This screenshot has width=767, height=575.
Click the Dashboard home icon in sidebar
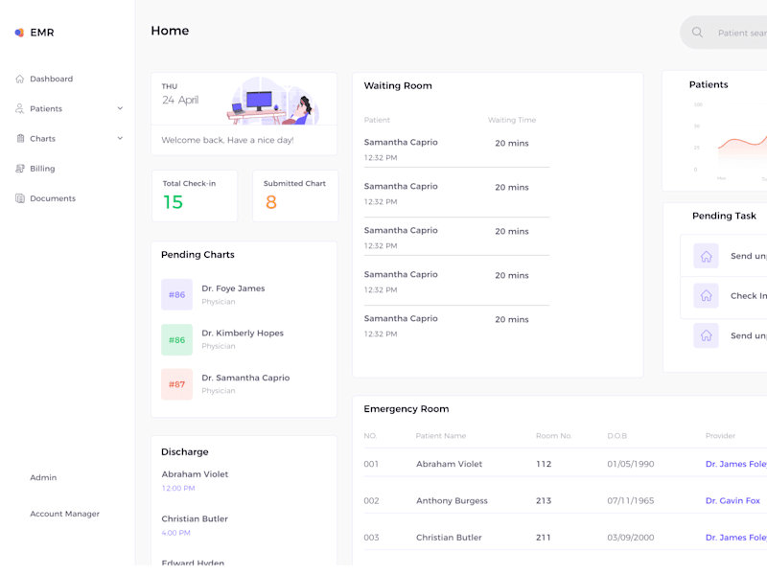[x=19, y=79]
